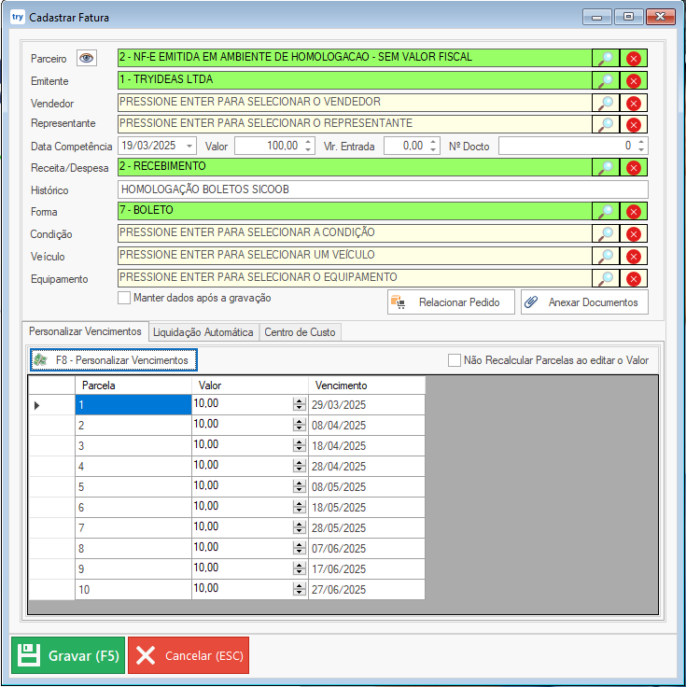
Task: Clear the Vendedor field with red X
Action: point(634,103)
